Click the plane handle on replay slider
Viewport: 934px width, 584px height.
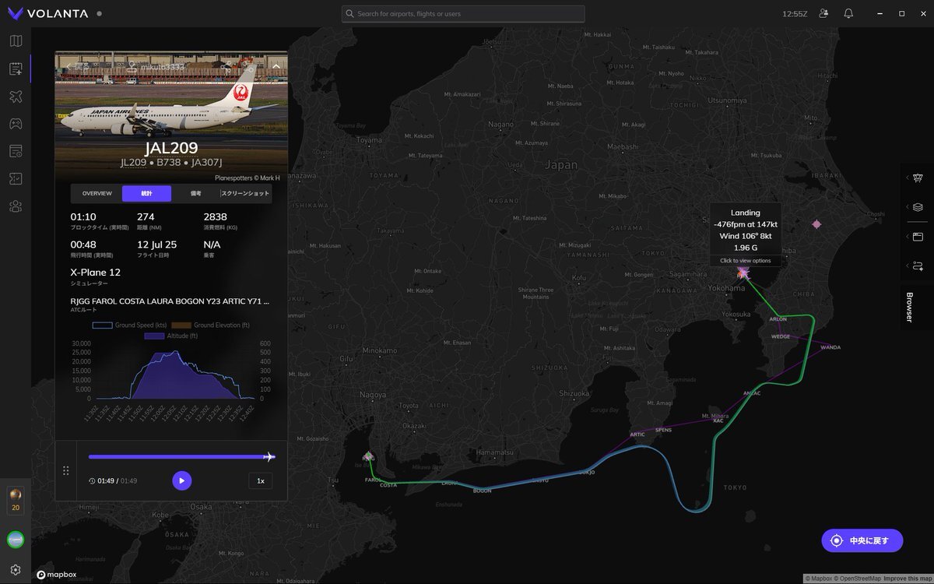tap(269, 457)
